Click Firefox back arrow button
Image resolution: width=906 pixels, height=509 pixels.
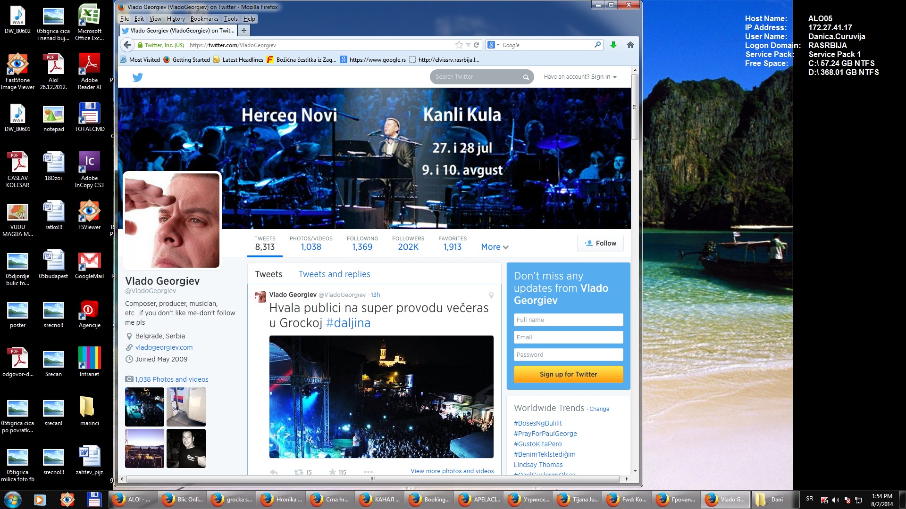tap(127, 45)
